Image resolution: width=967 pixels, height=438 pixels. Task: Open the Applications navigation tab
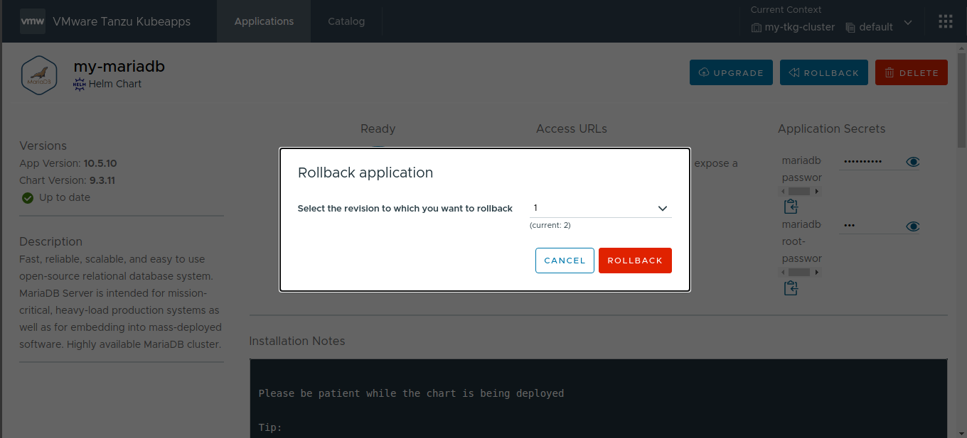[264, 21]
